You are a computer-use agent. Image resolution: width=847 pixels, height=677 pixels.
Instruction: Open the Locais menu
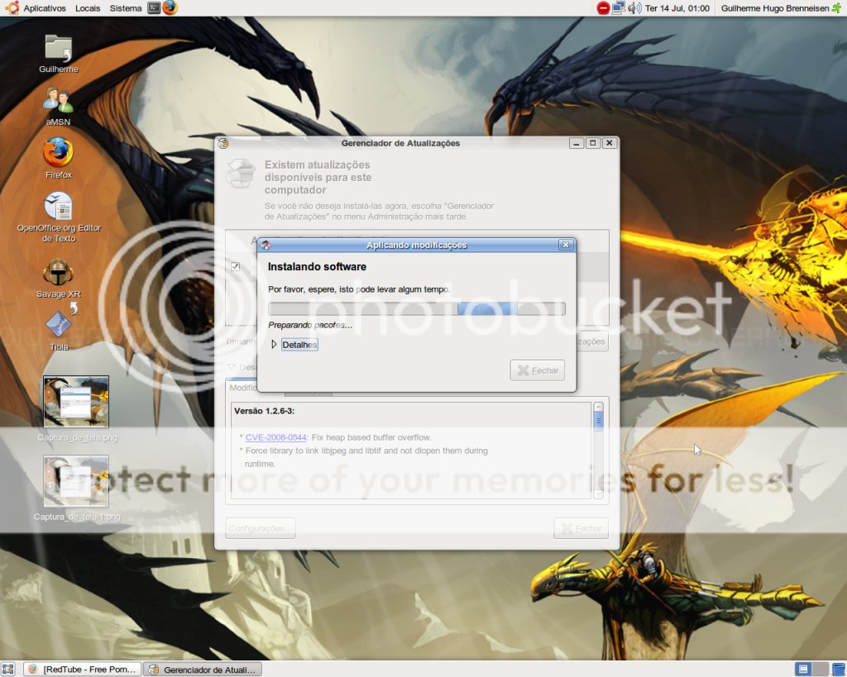coord(88,8)
